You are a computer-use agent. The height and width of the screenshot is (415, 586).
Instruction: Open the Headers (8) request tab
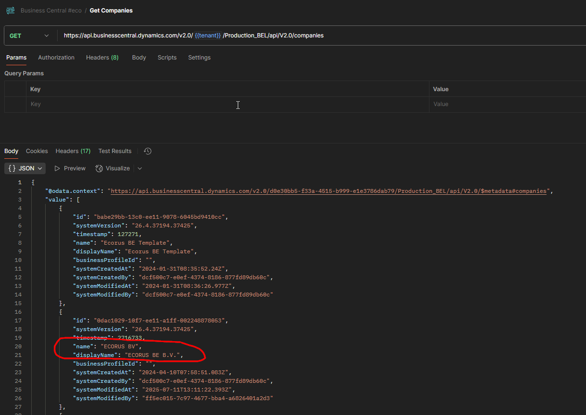pyautogui.click(x=102, y=58)
